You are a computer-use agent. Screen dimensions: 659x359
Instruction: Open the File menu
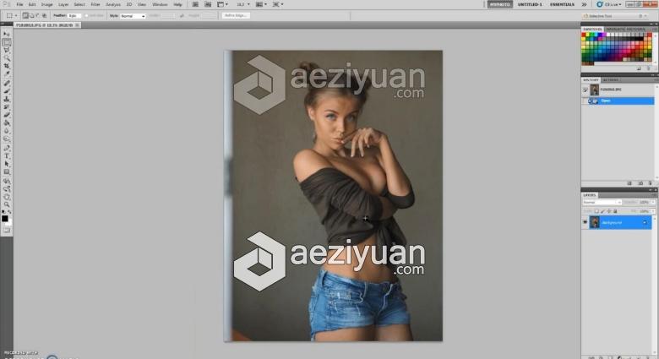[19, 4]
